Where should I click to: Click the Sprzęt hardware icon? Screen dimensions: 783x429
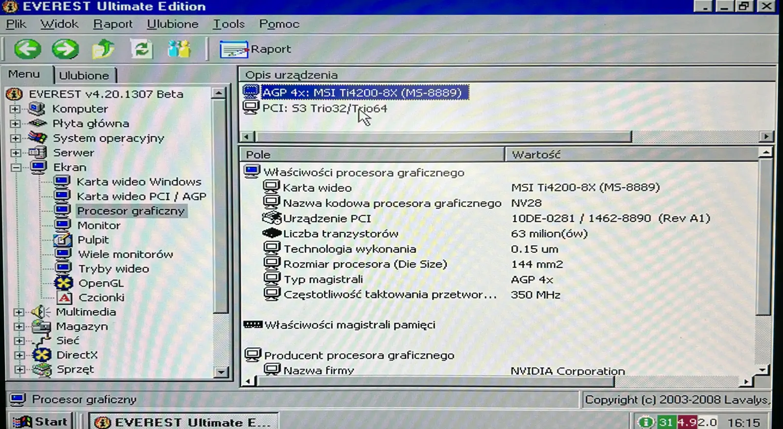click(42, 369)
